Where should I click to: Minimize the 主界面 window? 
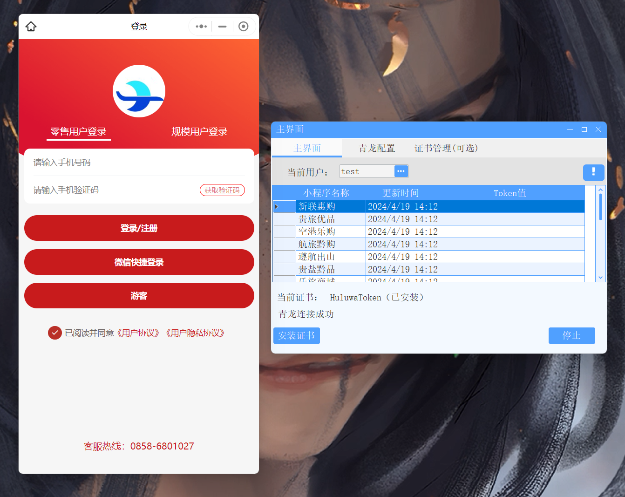point(570,129)
